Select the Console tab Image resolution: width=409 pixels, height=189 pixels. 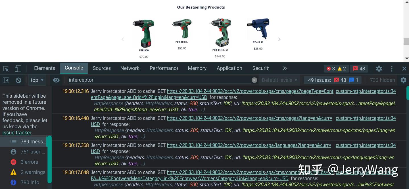(x=74, y=68)
